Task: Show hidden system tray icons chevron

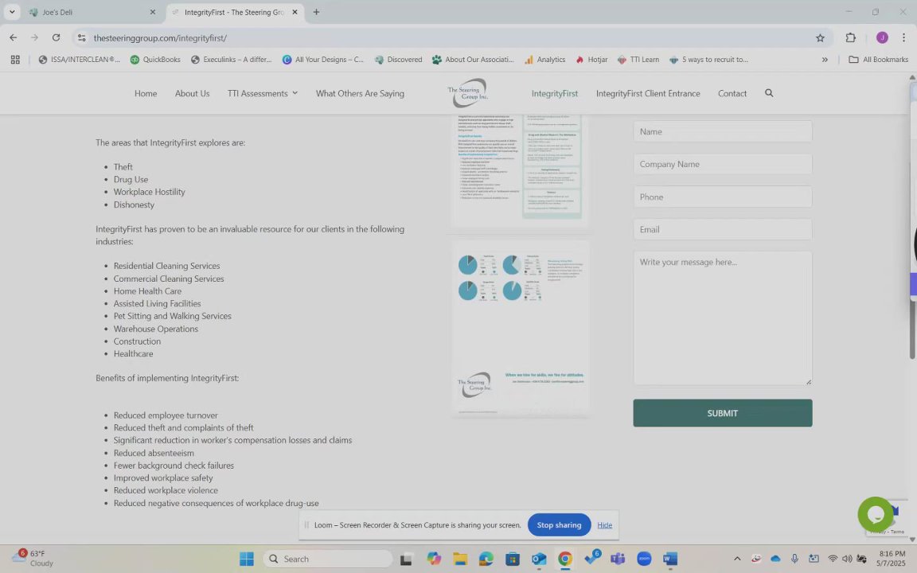Action: [x=737, y=559]
